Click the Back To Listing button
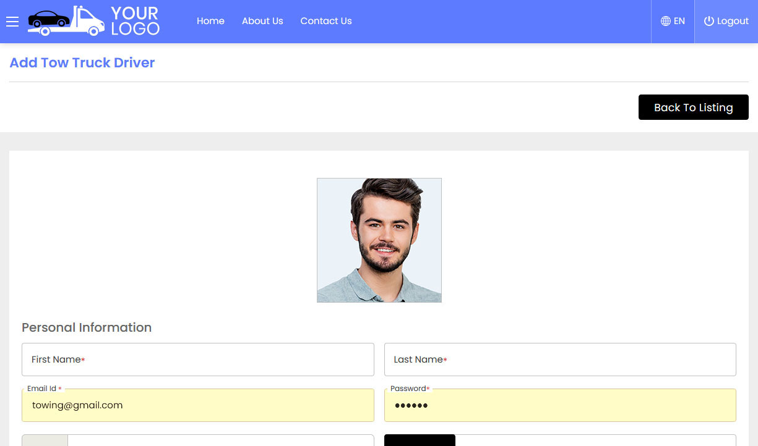 (x=694, y=107)
